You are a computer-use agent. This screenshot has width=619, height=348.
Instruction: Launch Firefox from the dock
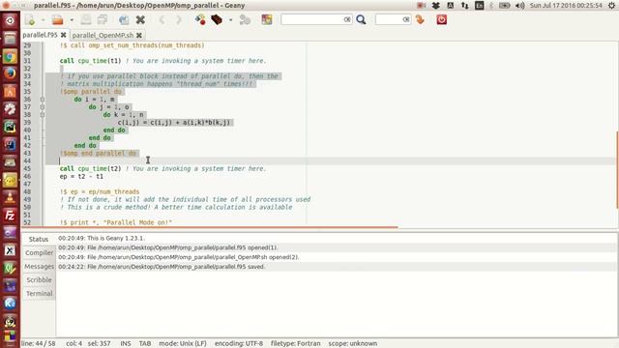[10, 73]
